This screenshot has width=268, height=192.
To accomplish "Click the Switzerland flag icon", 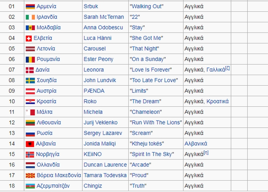I will (x=28, y=38).
